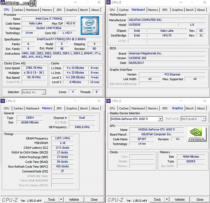Viewport: 210px width, 203px height.
Task: Switch to Bench tab in the Mainboard window
Action: click(190, 10)
